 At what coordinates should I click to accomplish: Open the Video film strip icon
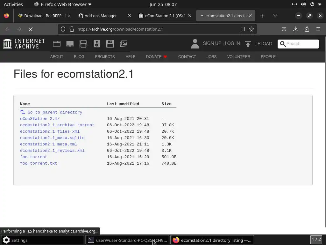[83, 43]
